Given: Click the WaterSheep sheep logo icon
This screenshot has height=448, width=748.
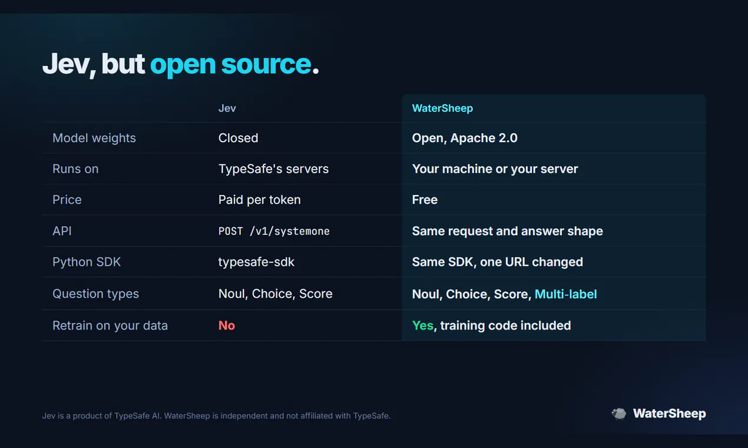Looking at the screenshot, I should coord(619,414).
